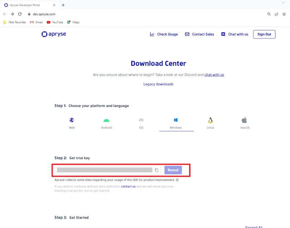Image resolution: width=290 pixels, height=228 pixels.
Task: Click the share page icon
Action: coord(277,14)
